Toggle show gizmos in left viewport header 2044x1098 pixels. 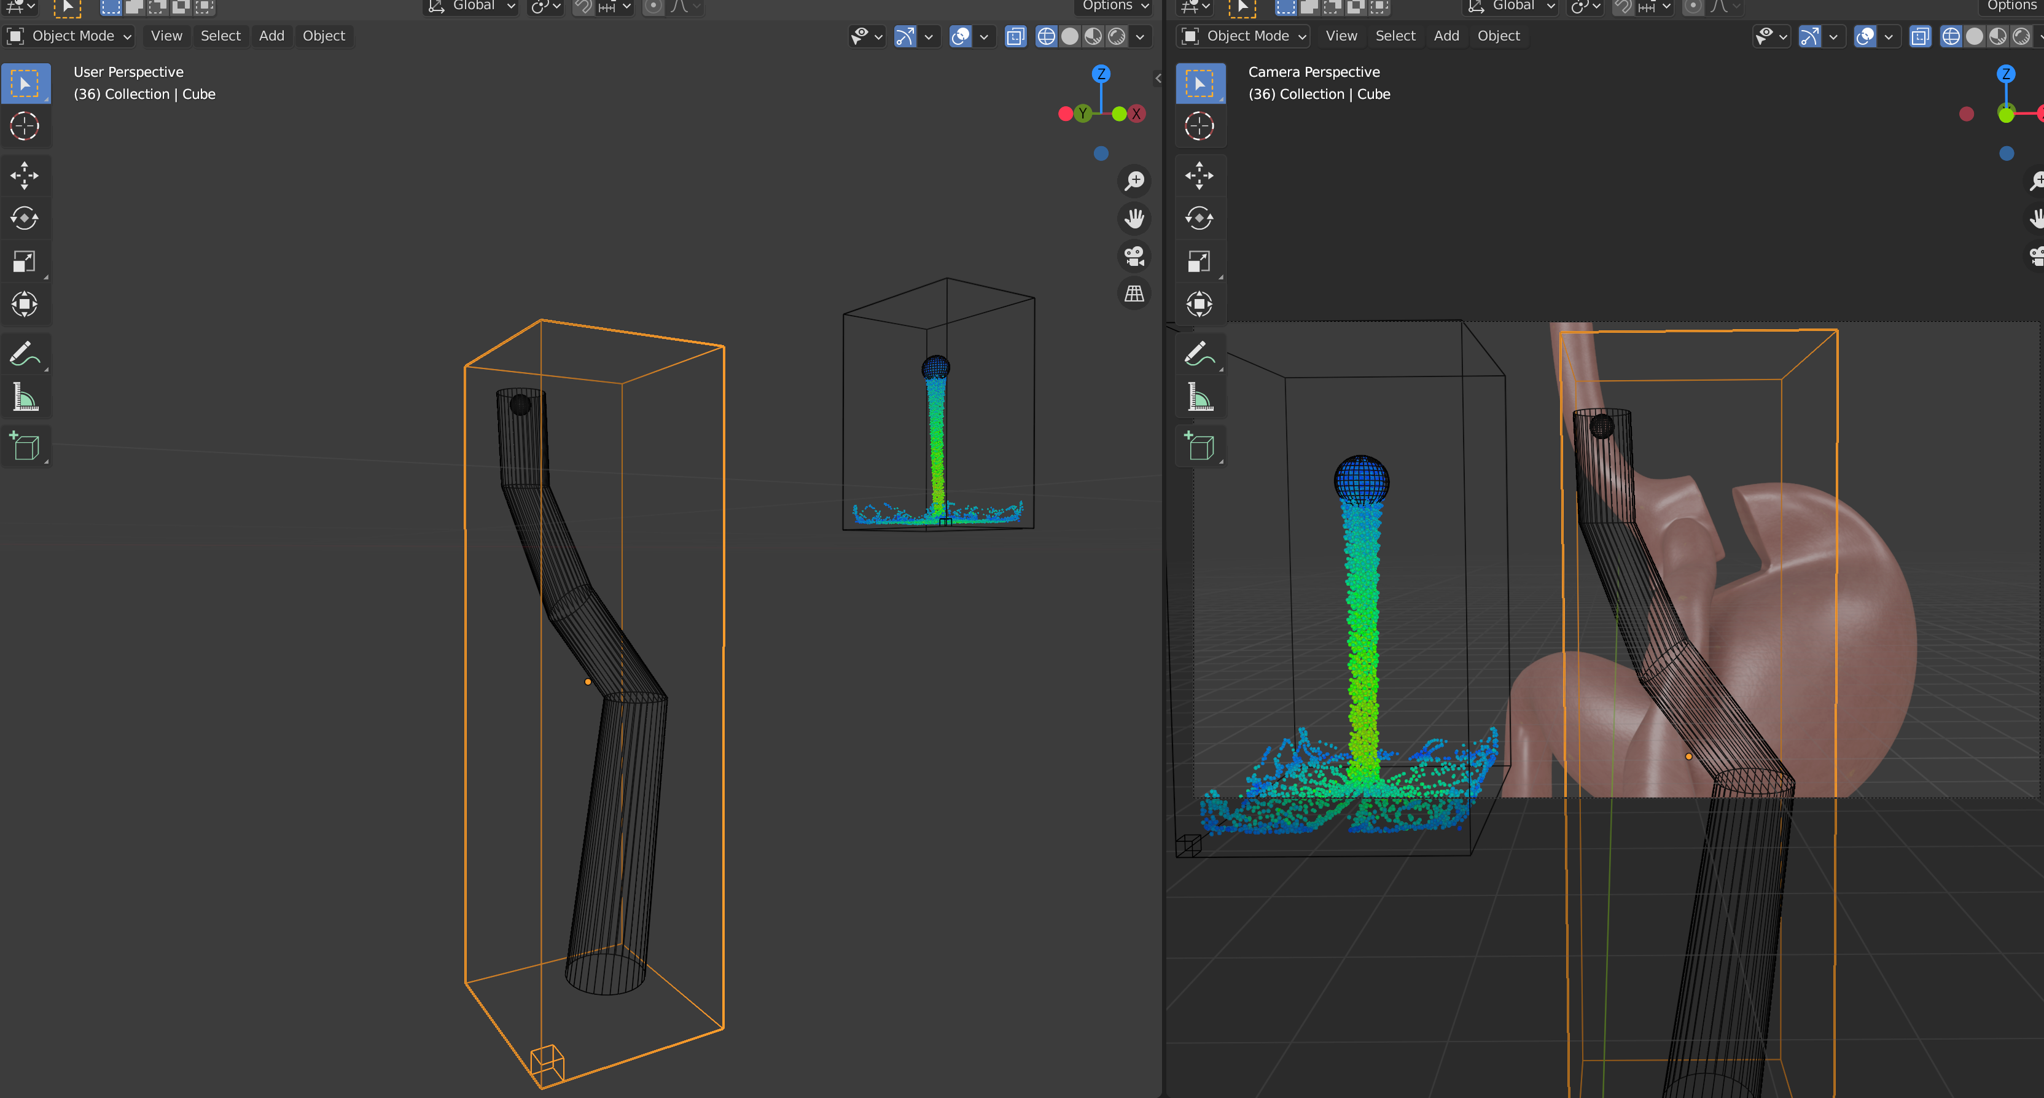[x=905, y=36]
